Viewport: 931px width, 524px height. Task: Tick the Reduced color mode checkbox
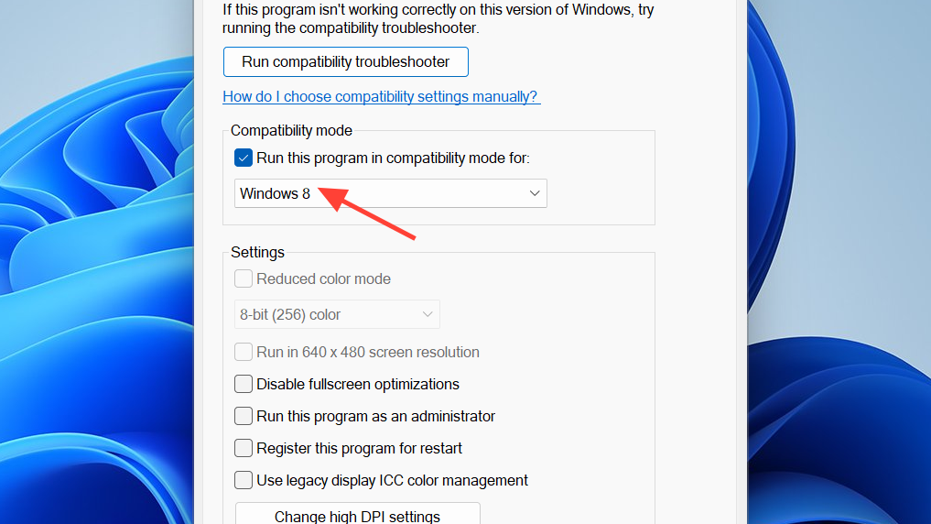[x=244, y=278]
